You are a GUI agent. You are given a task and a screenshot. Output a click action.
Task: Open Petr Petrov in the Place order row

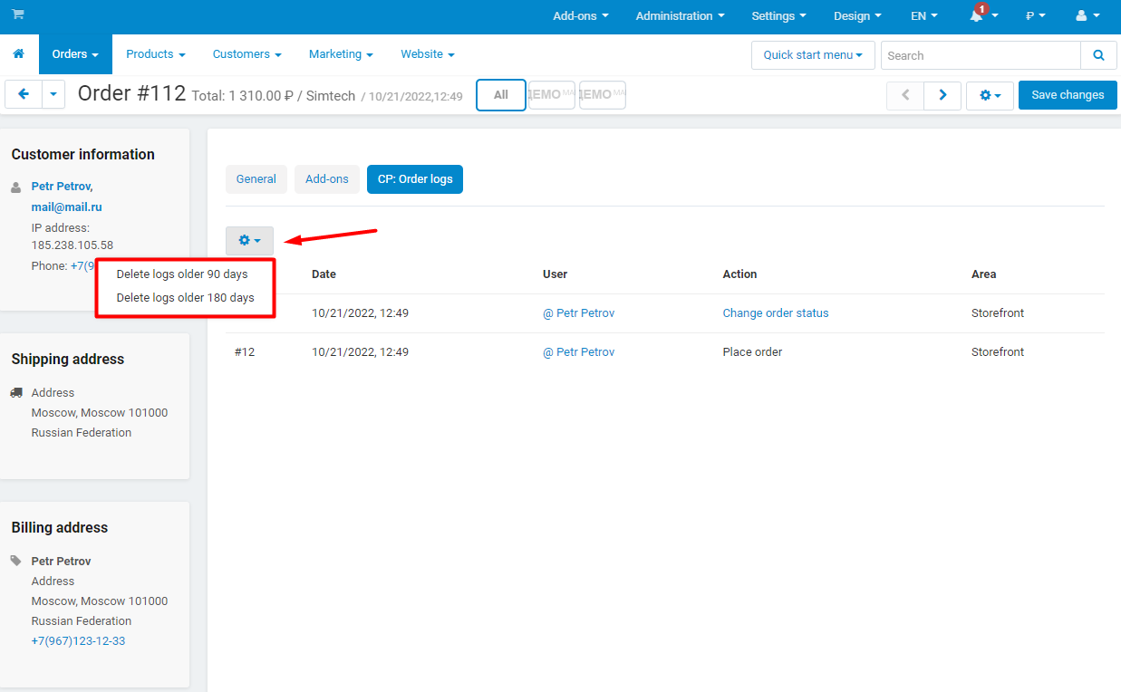point(579,352)
